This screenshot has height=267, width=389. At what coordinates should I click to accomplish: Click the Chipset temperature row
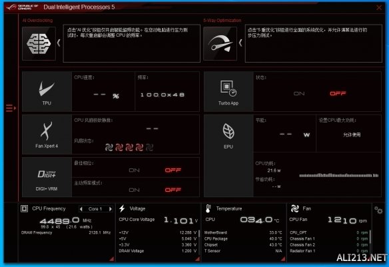[x=243, y=245]
